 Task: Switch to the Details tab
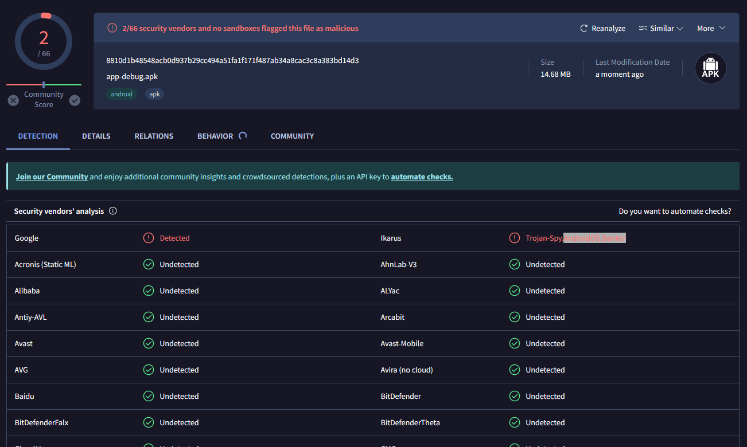tap(96, 136)
